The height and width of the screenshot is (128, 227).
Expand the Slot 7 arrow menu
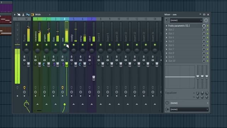pos(166,49)
